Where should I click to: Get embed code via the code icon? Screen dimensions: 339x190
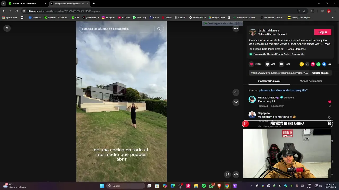[x=307, y=64]
